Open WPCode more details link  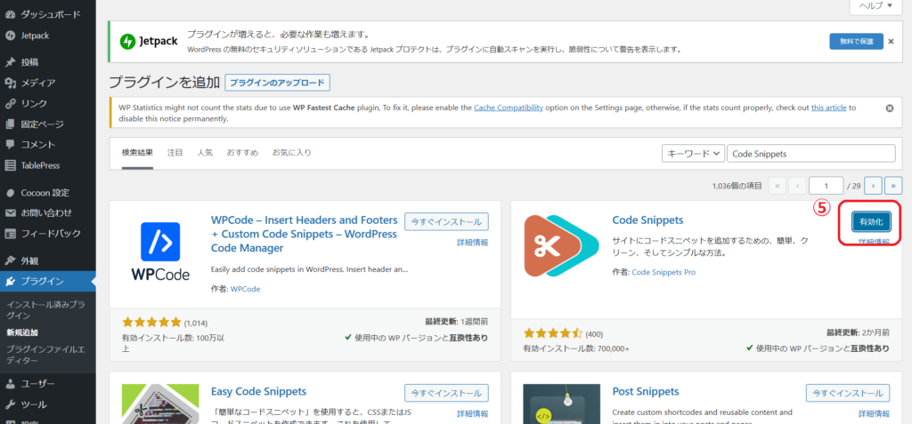click(x=472, y=243)
